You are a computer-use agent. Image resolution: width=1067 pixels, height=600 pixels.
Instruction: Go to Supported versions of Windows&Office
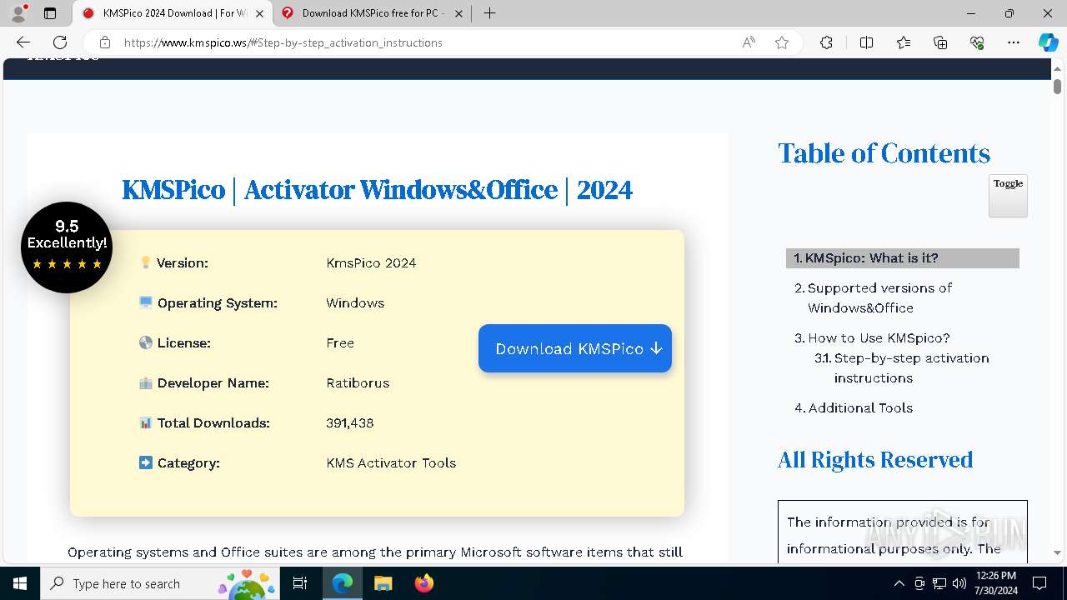tap(880, 297)
